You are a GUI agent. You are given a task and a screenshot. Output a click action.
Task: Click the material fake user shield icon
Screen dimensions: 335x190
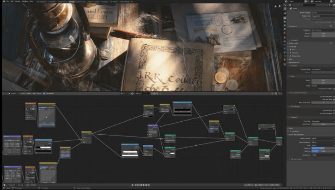tap(152, 94)
